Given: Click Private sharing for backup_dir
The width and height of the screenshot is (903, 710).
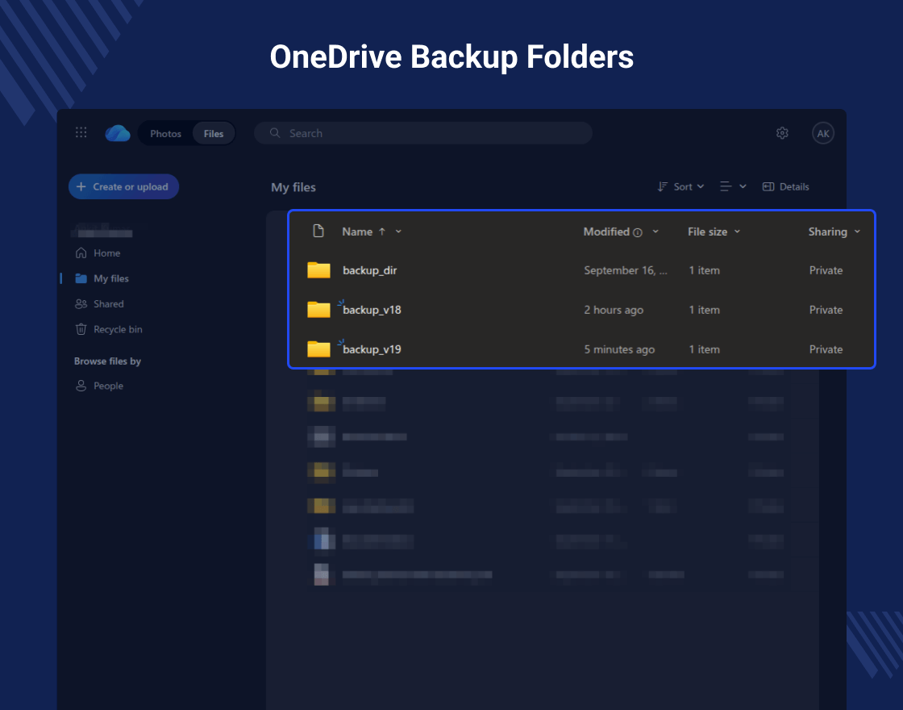Looking at the screenshot, I should 826,270.
